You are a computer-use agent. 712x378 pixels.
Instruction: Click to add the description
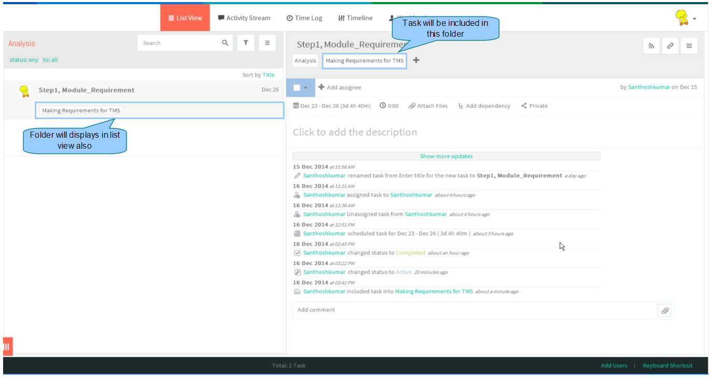point(355,132)
